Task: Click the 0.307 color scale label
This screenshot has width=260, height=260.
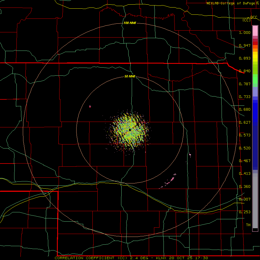Action: pyautogui.click(x=245, y=199)
